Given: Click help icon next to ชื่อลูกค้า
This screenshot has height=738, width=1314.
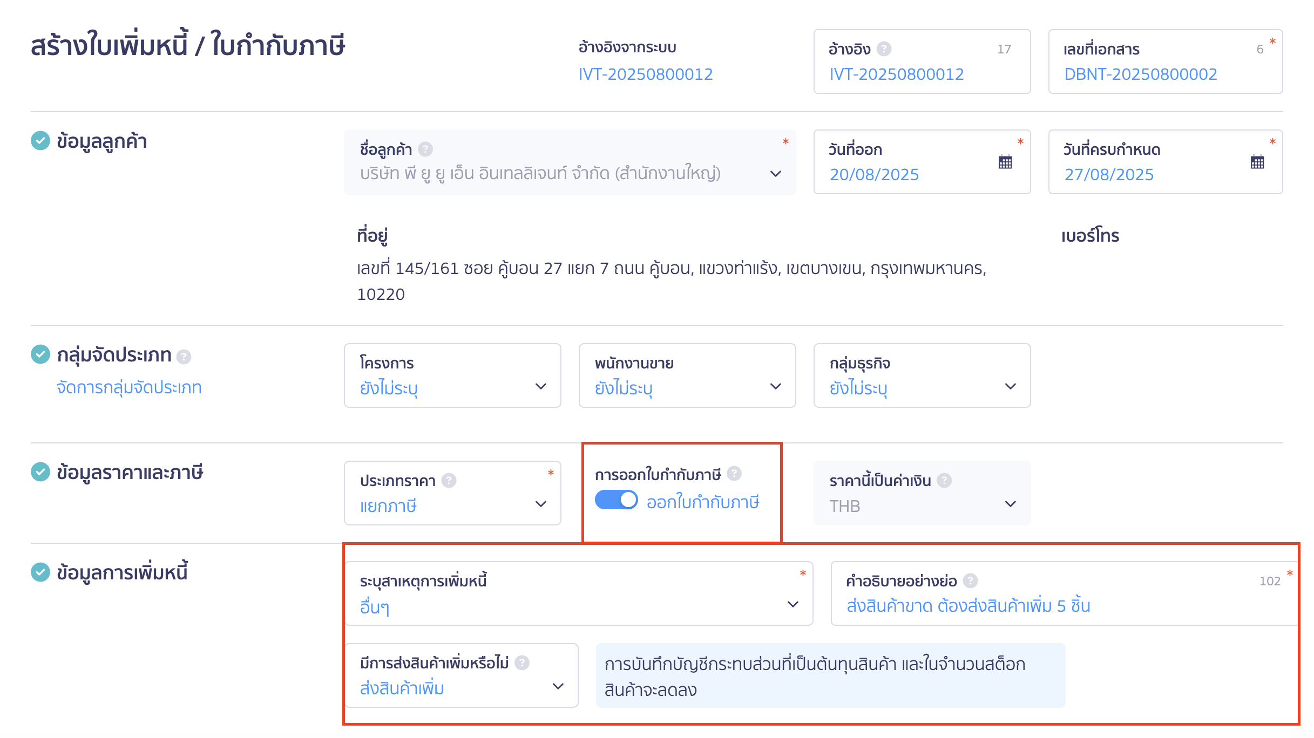Looking at the screenshot, I should pyautogui.click(x=425, y=149).
